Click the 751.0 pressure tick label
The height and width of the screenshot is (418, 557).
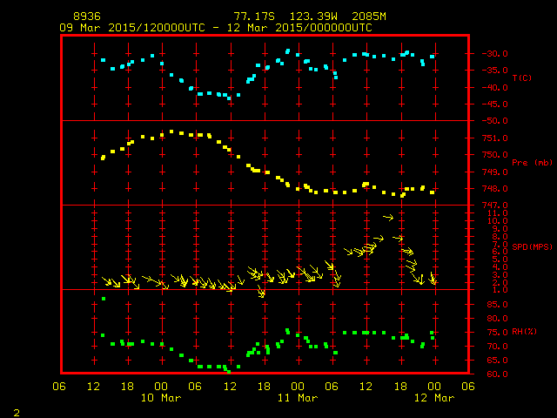point(495,138)
